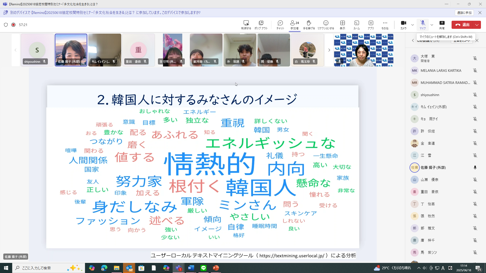Show next participant video thumbnails
Viewport: 486px width, 273px height.
[329, 50]
